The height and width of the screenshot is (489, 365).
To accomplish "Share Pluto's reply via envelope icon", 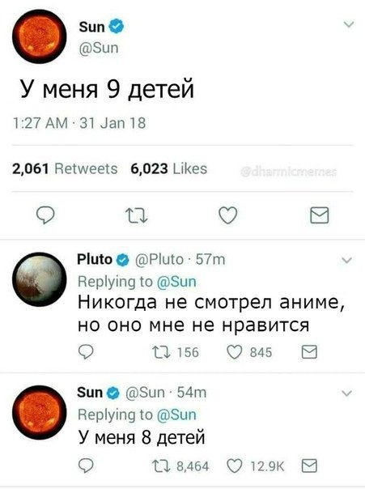I will click(x=309, y=352).
